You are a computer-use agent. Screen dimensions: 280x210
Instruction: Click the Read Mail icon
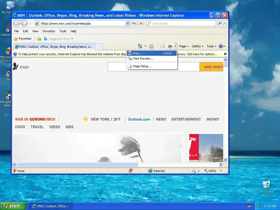pos(162,46)
